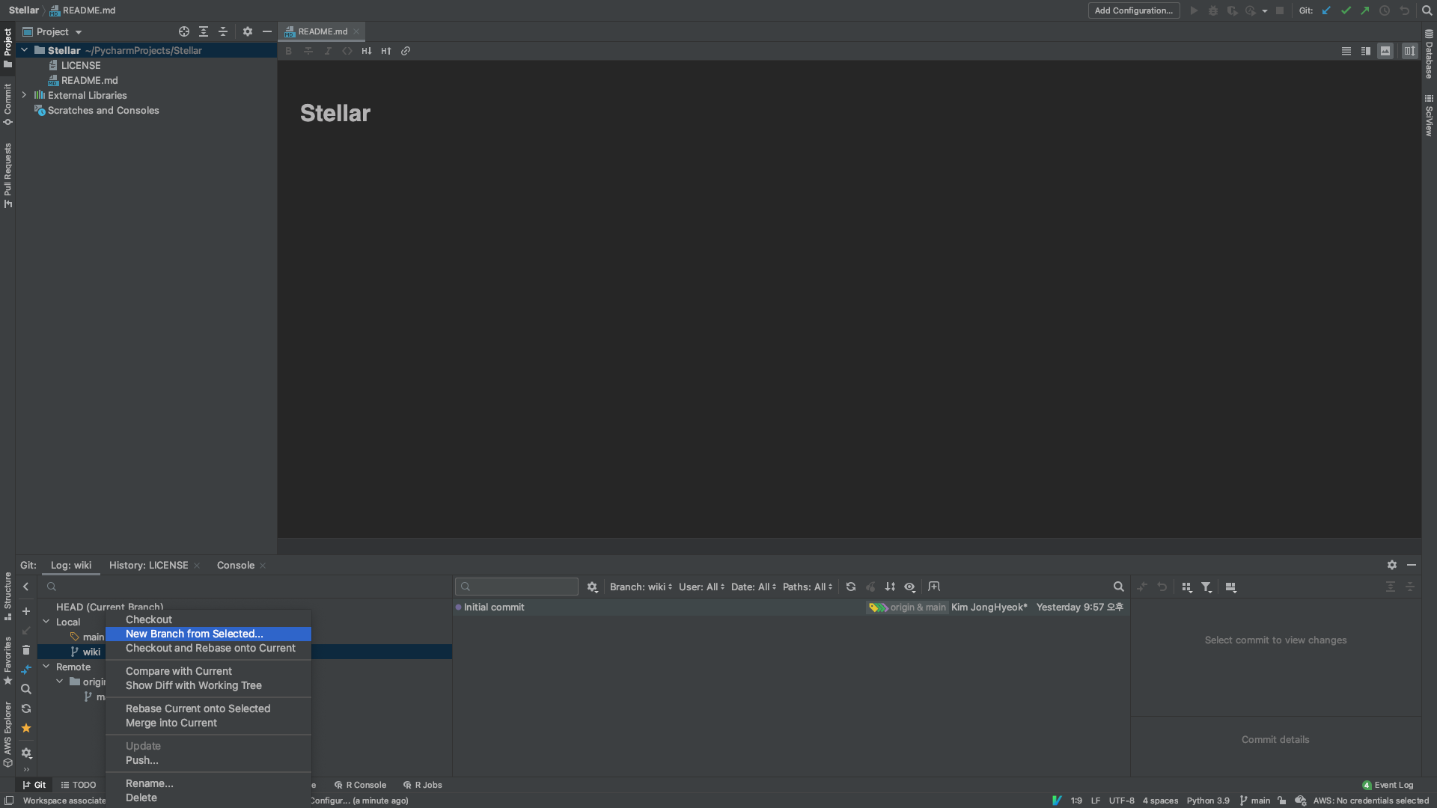
Task: Refresh the Git log with refresh icon
Action: pyautogui.click(x=850, y=587)
